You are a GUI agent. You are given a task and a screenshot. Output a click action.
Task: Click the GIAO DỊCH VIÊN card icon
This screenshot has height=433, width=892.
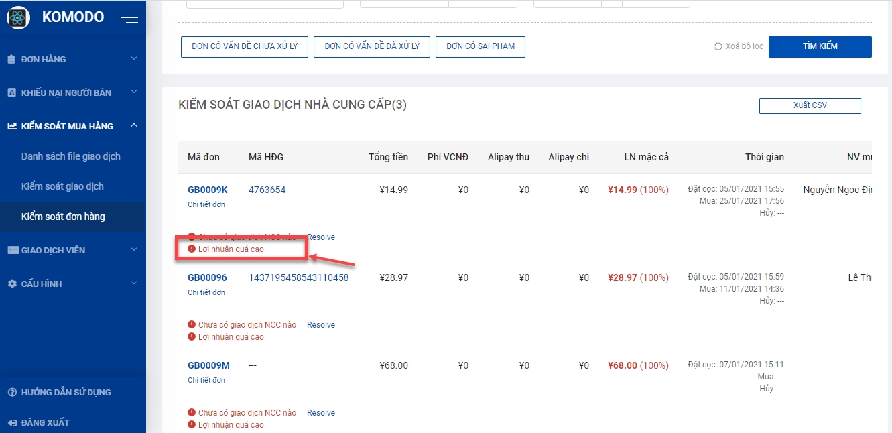pos(12,250)
